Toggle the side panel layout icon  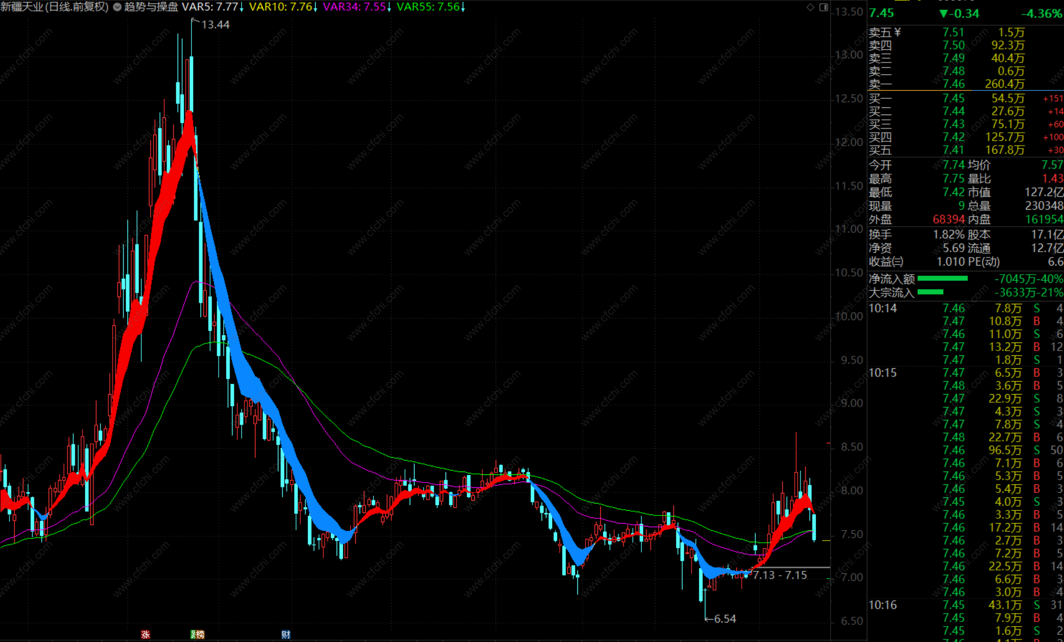(824, 7)
